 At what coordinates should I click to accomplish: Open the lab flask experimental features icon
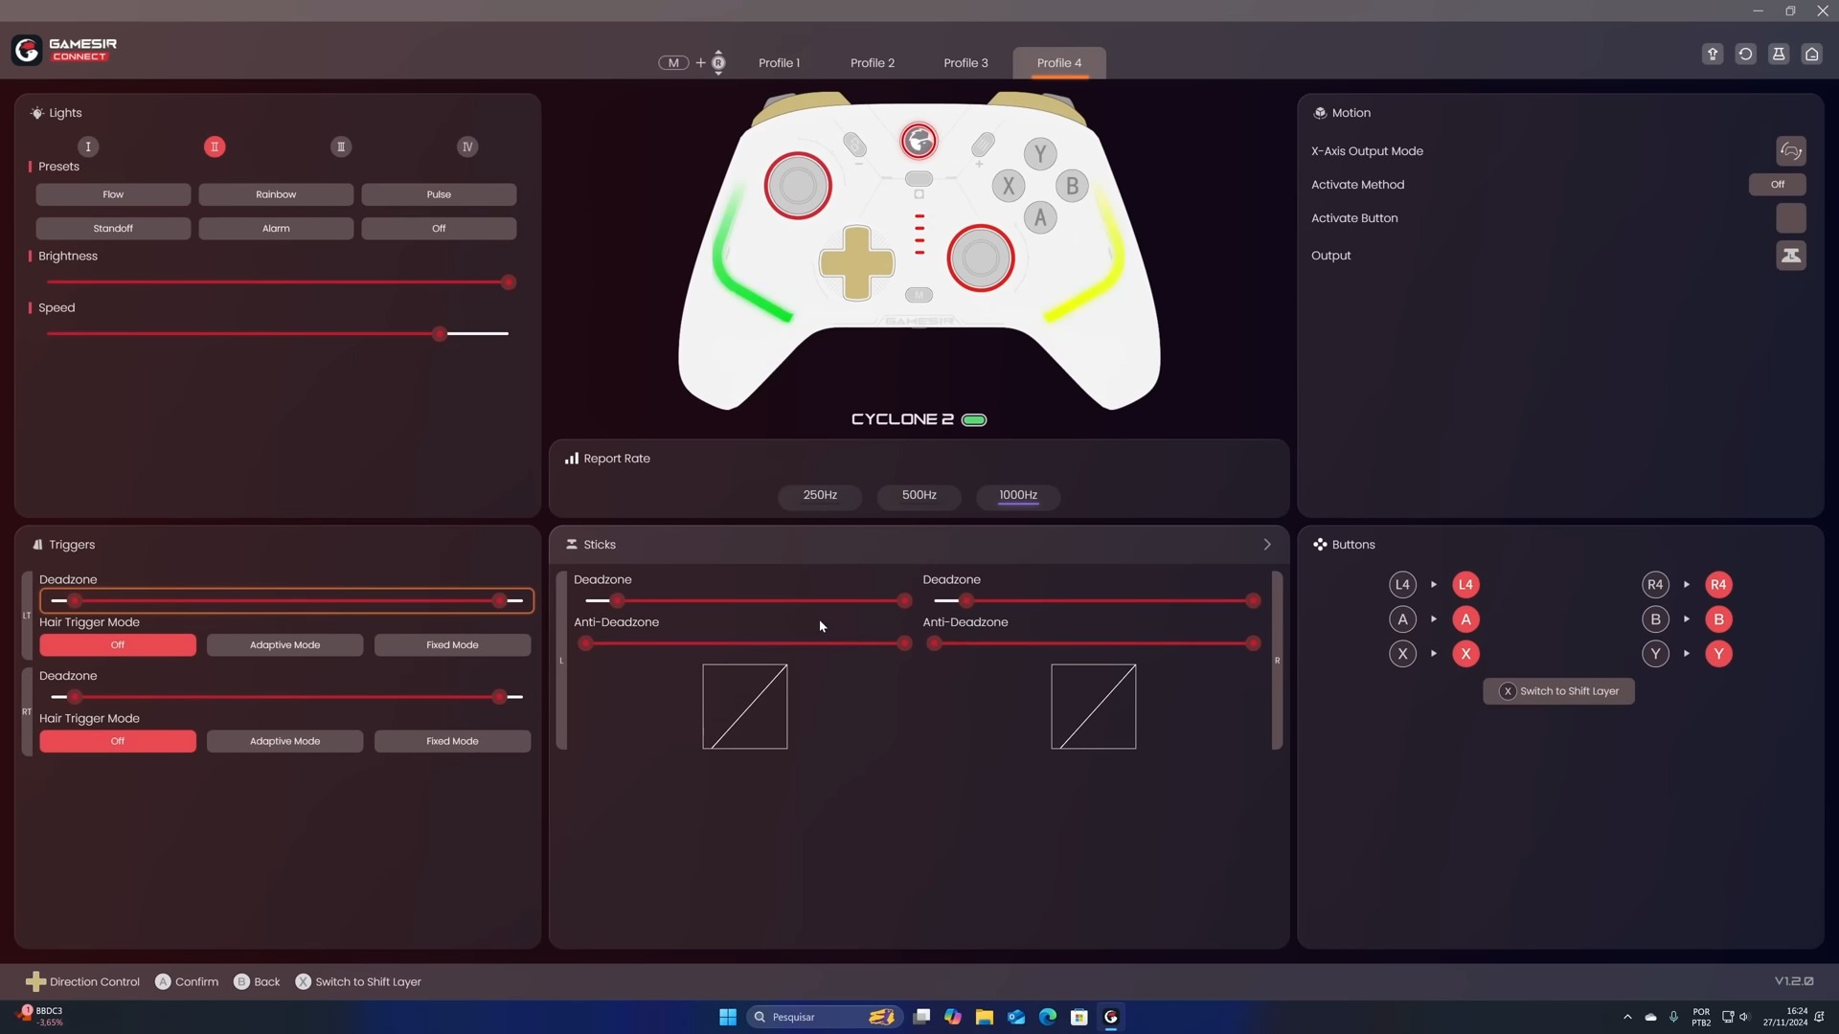click(1779, 54)
